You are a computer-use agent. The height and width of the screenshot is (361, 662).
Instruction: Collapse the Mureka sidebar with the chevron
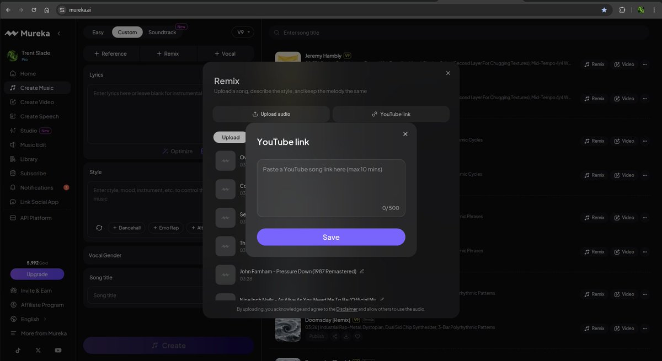[59, 33]
